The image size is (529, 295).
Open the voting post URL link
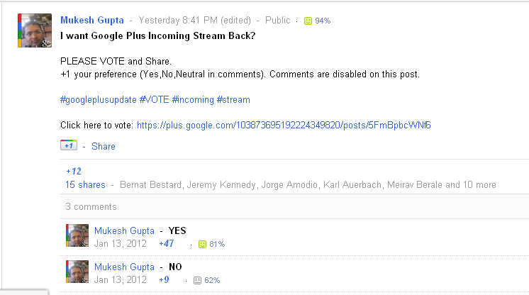point(284,125)
